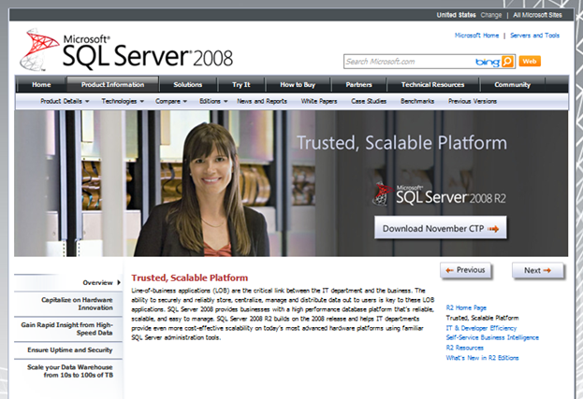Screen dimensions: 583x399
Task: Click the SQL Server 2008 logo
Action: pyautogui.click(x=126, y=50)
